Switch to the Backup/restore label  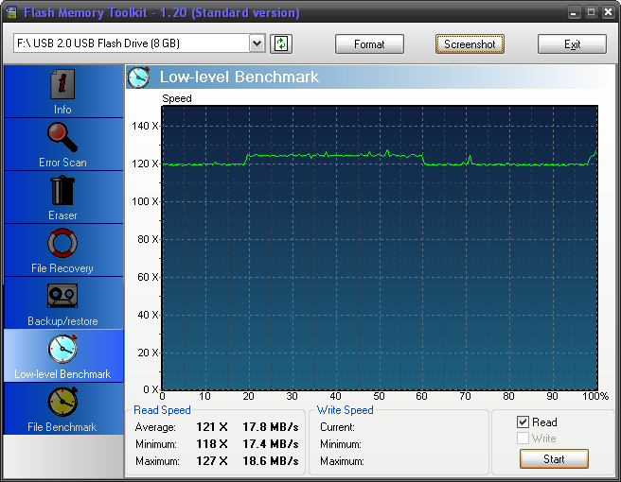tap(62, 321)
